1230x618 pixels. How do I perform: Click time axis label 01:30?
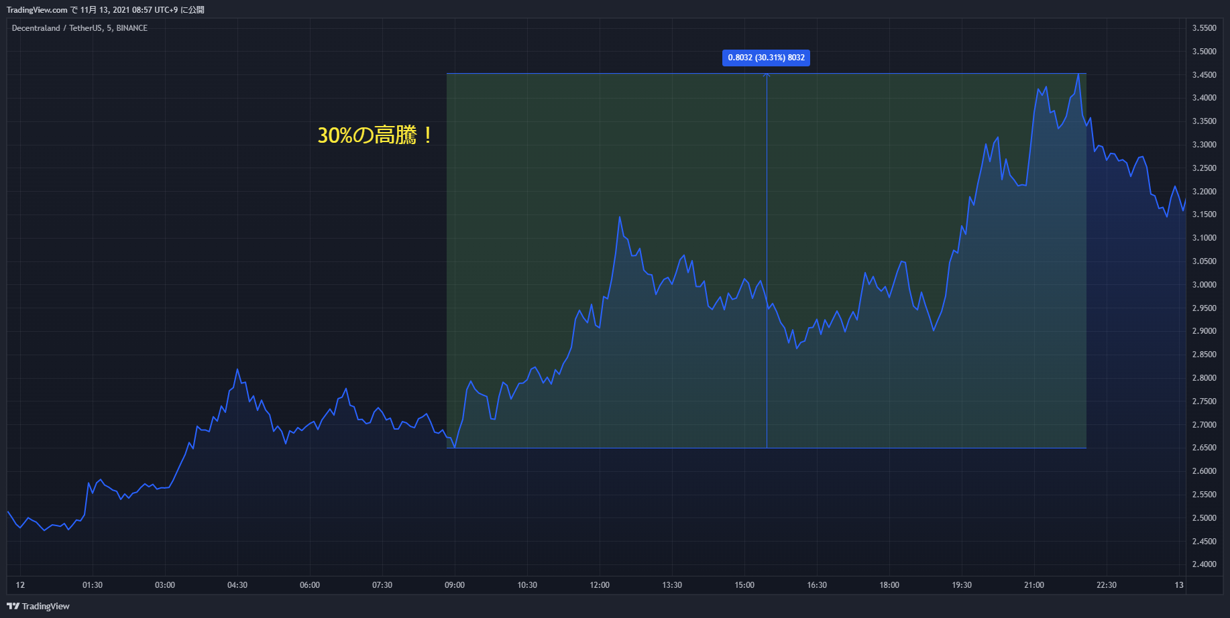[x=93, y=585]
